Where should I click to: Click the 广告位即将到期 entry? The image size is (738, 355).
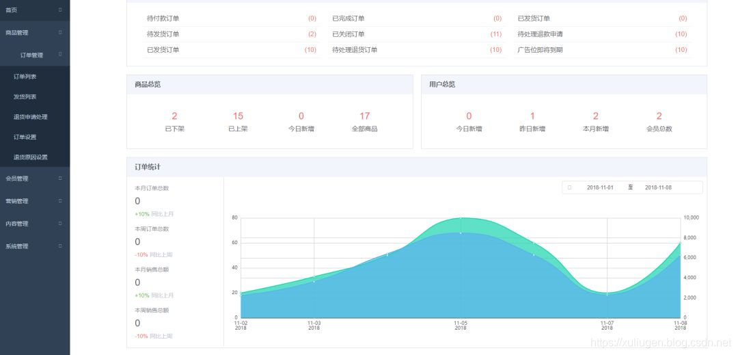tap(540, 50)
